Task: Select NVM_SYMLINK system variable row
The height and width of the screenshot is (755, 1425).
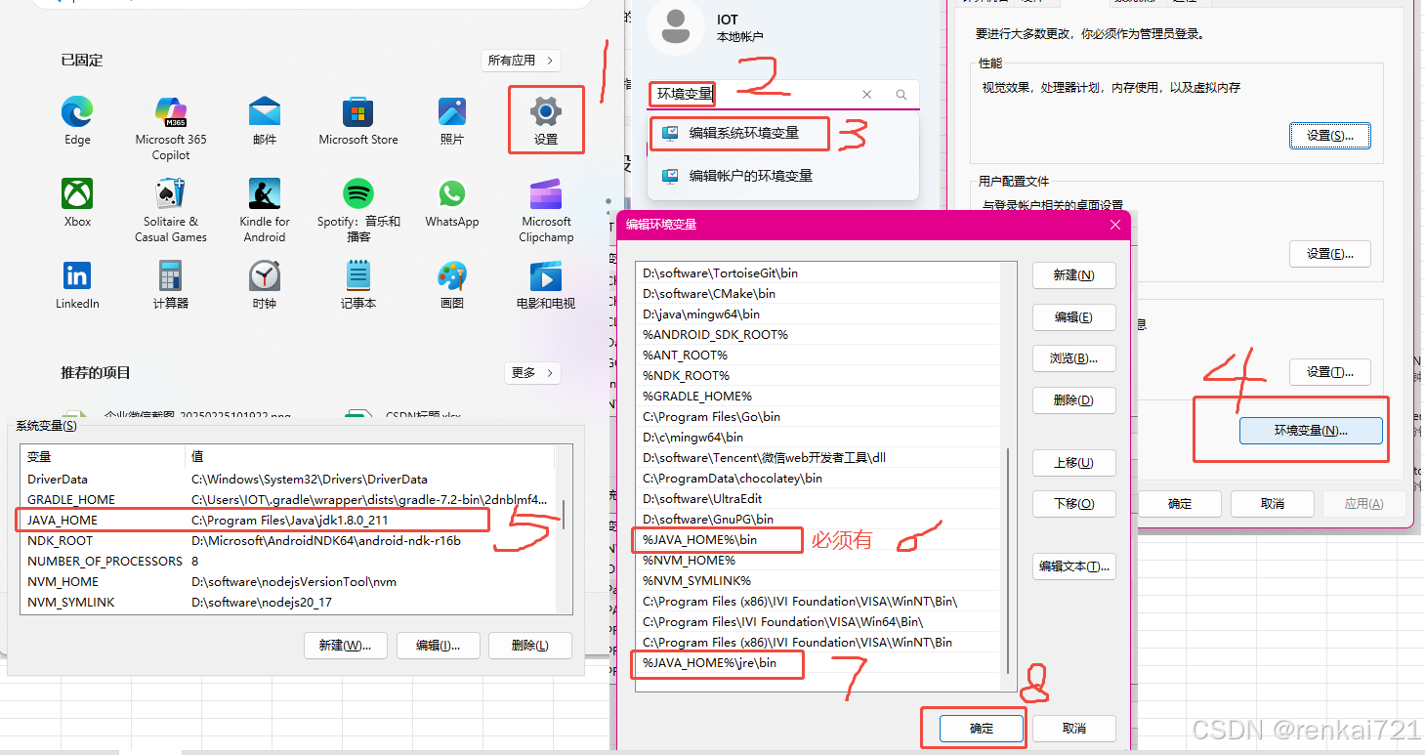Action: [x=288, y=603]
